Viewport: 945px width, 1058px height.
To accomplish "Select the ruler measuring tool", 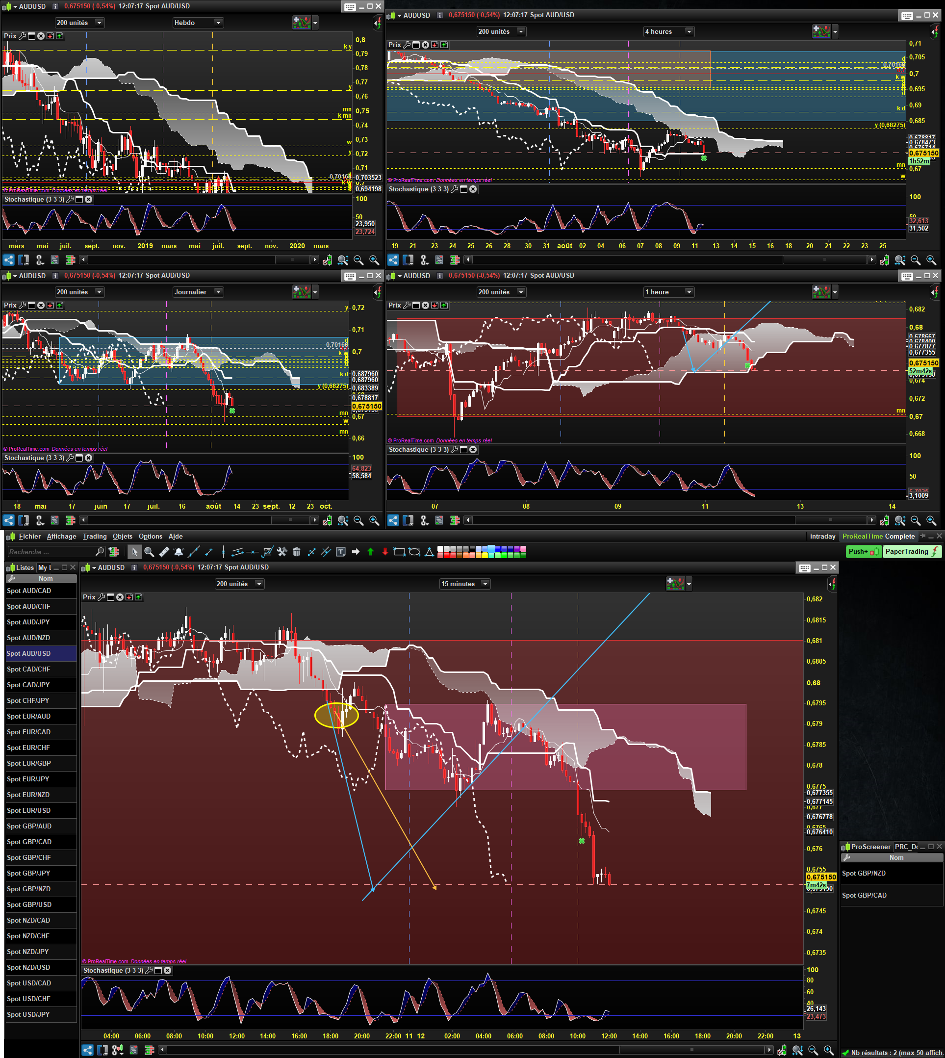I will pyautogui.click(x=164, y=552).
